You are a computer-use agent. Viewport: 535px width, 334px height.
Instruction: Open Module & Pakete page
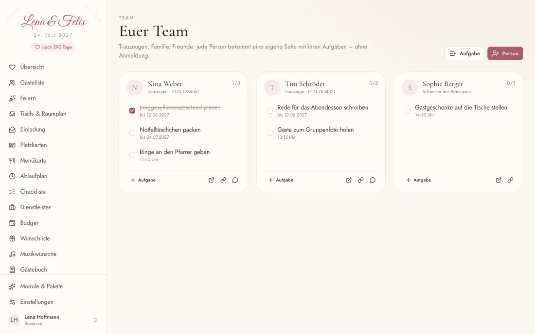[x=53, y=286]
